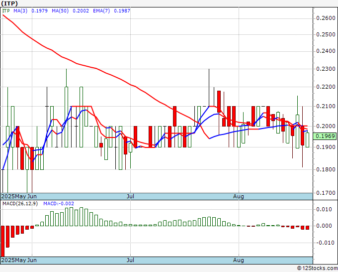The height and width of the screenshot is (272, 338).
Task: Click the 0.2600 price axis label
Action: pyautogui.click(x=326, y=18)
